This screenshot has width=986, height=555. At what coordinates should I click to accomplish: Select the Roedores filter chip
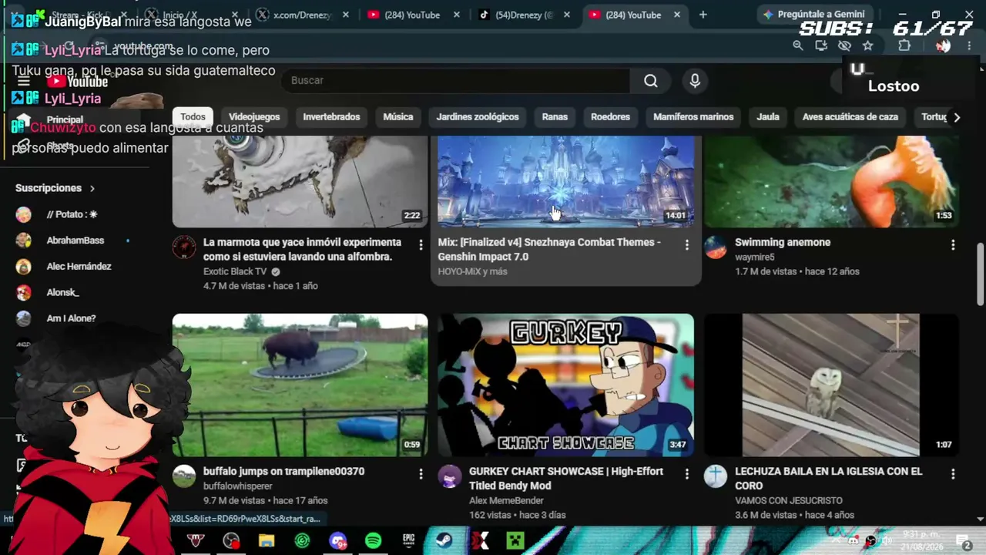click(610, 117)
